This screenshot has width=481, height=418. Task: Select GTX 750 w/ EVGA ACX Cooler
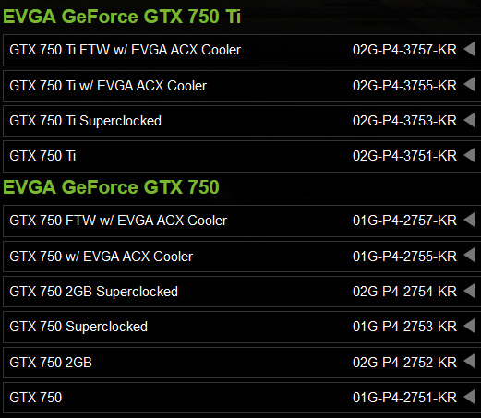102,257
